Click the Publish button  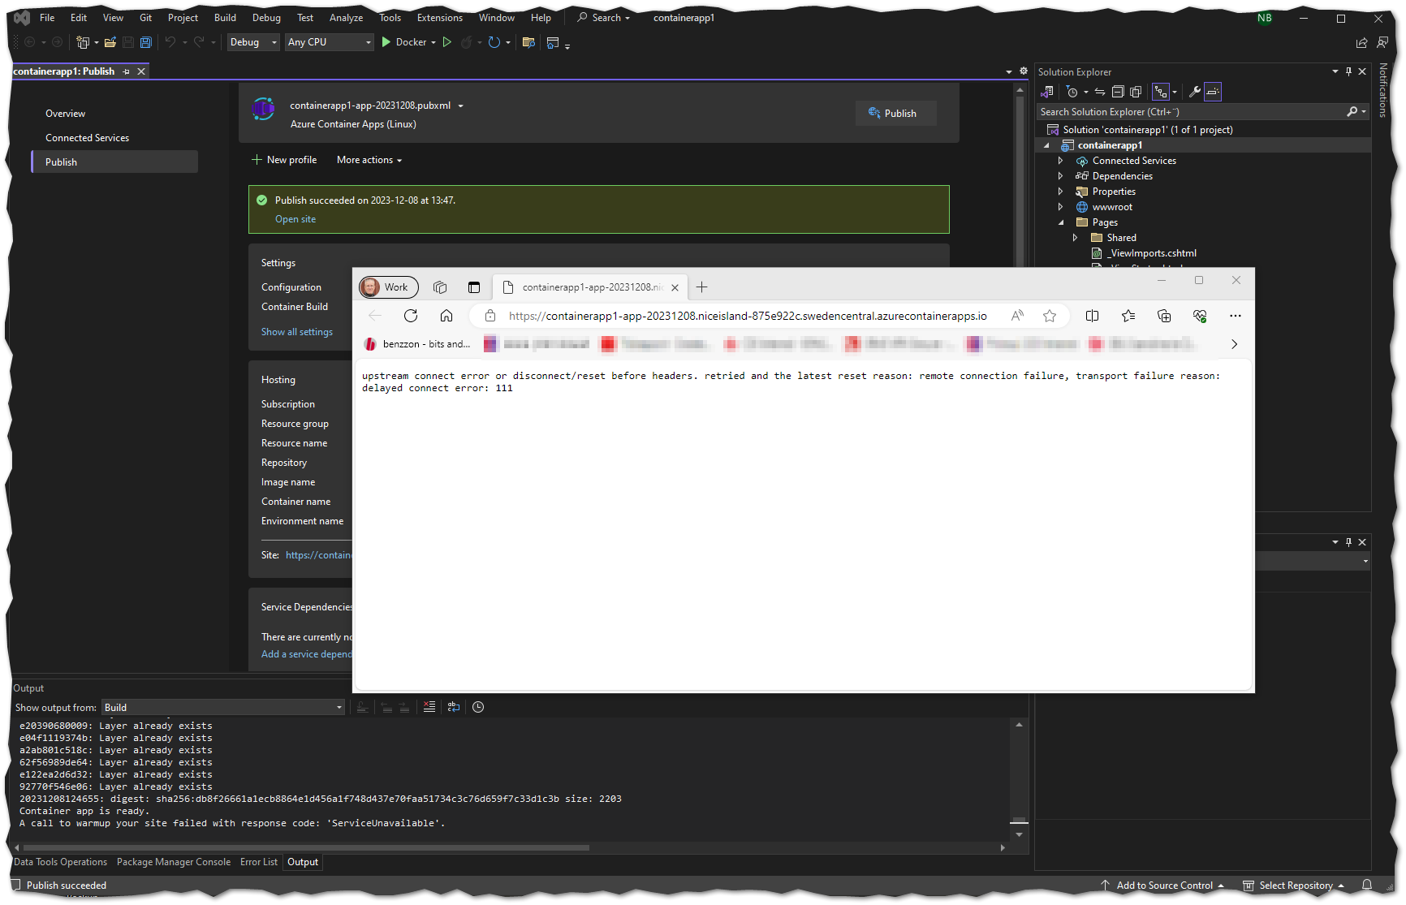click(895, 114)
